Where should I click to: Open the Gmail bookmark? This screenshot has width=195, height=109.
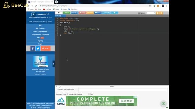point(38,9)
